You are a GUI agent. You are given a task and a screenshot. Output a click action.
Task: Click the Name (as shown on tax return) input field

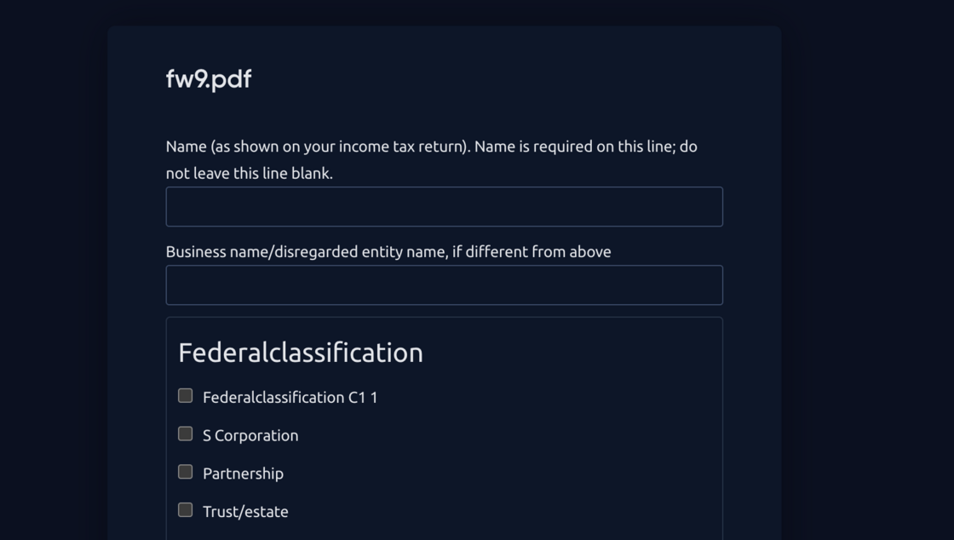click(x=444, y=207)
